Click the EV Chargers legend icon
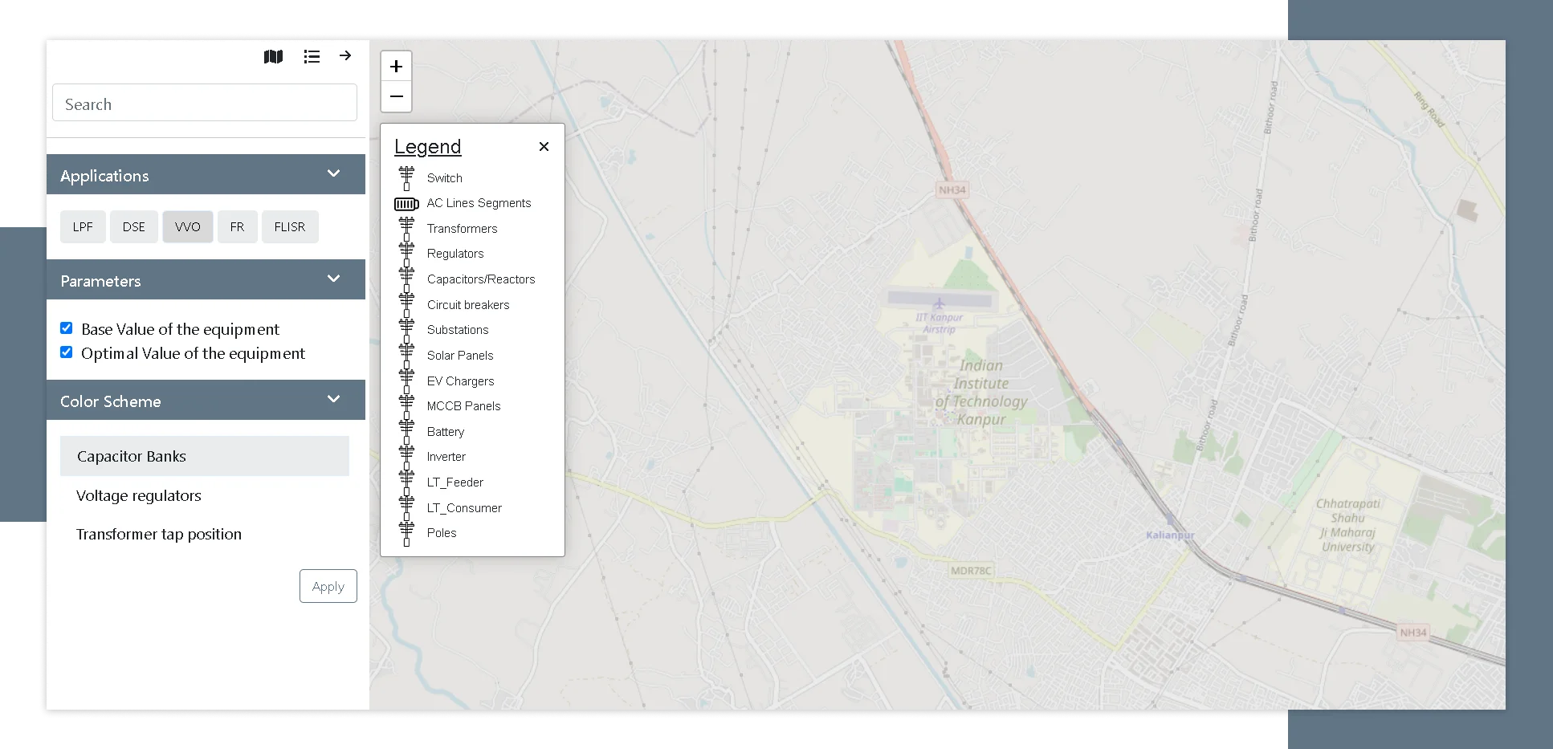Image resolution: width=1553 pixels, height=749 pixels. [x=406, y=381]
